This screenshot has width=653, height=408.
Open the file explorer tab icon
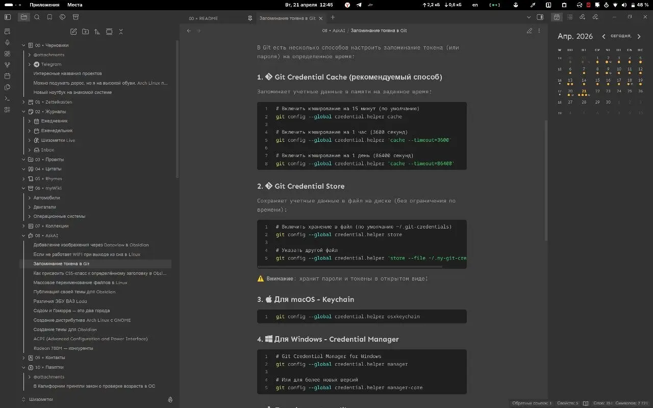(x=23, y=17)
